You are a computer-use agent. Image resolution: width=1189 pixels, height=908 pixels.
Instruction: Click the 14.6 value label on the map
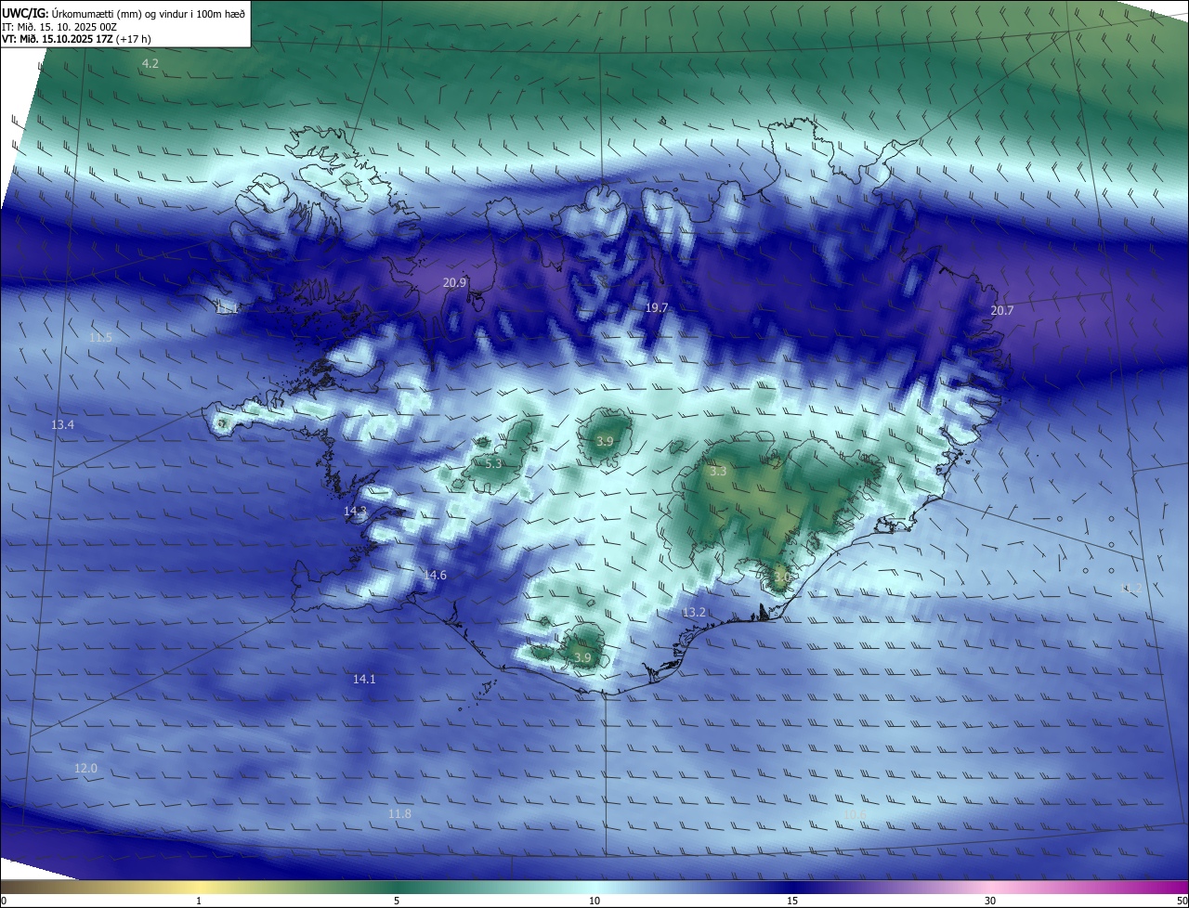click(x=435, y=575)
